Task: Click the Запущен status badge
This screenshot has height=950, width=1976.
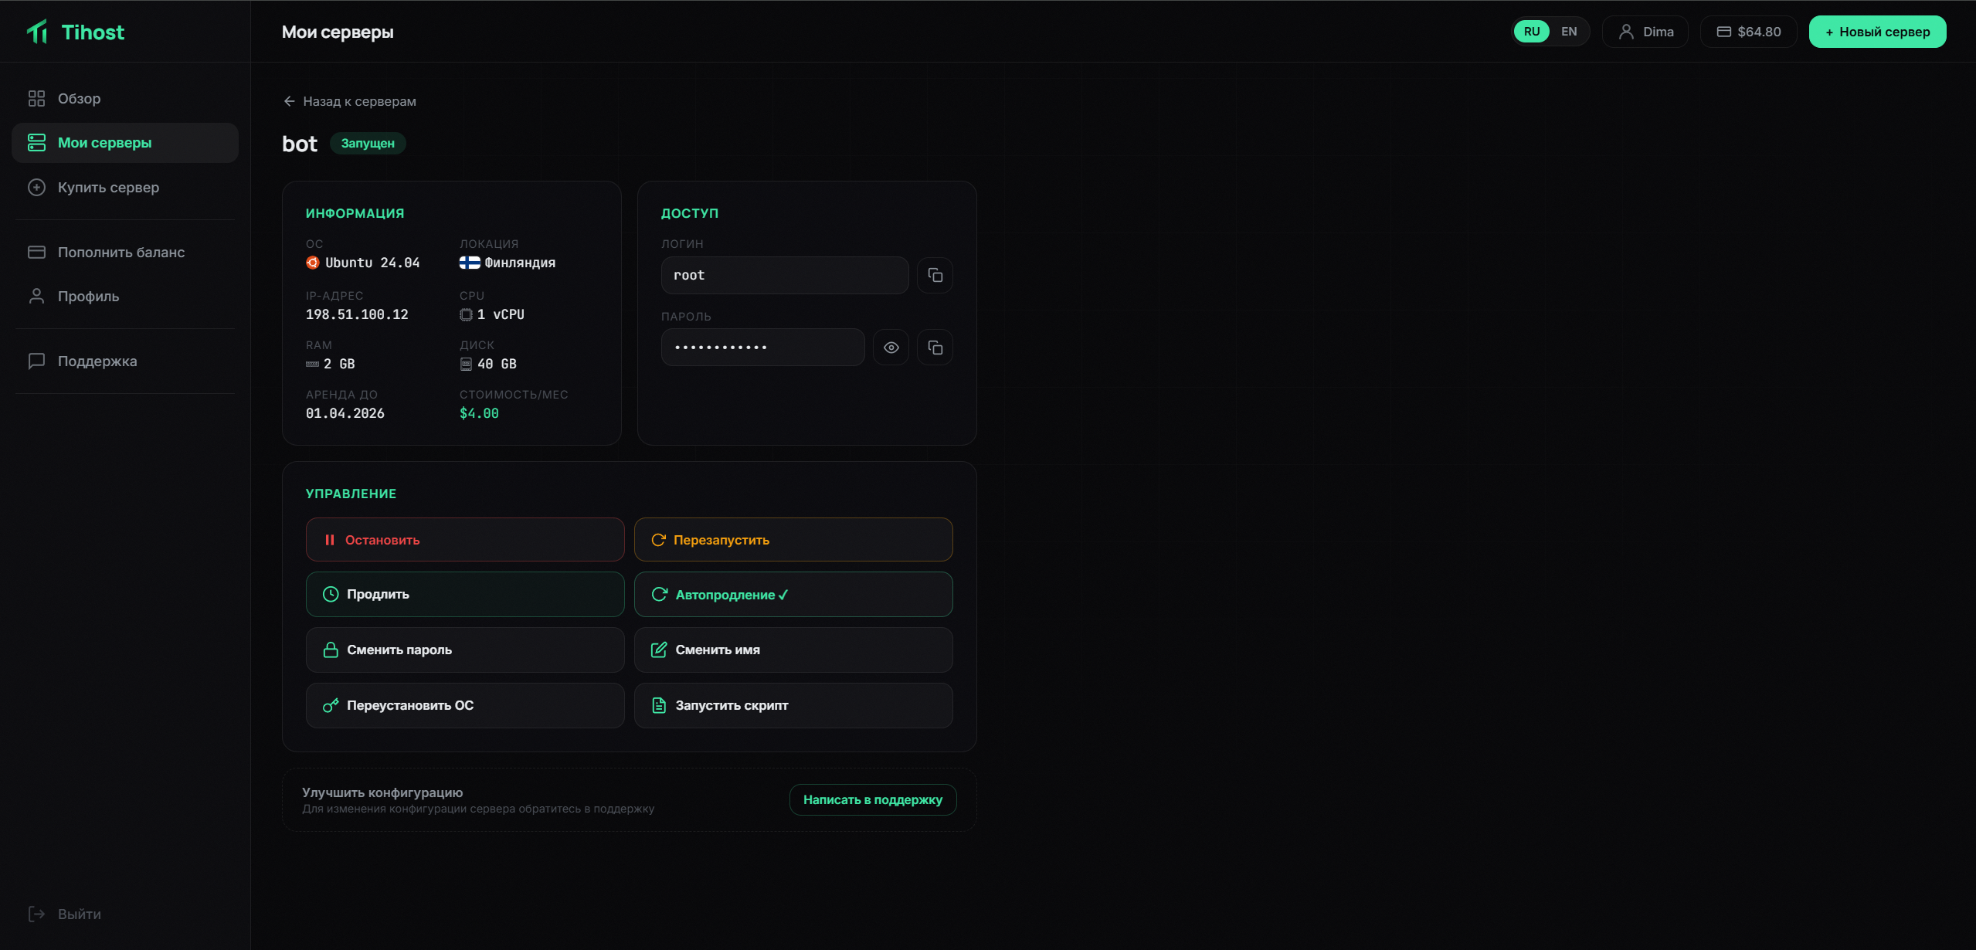Action: [x=368, y=144]
